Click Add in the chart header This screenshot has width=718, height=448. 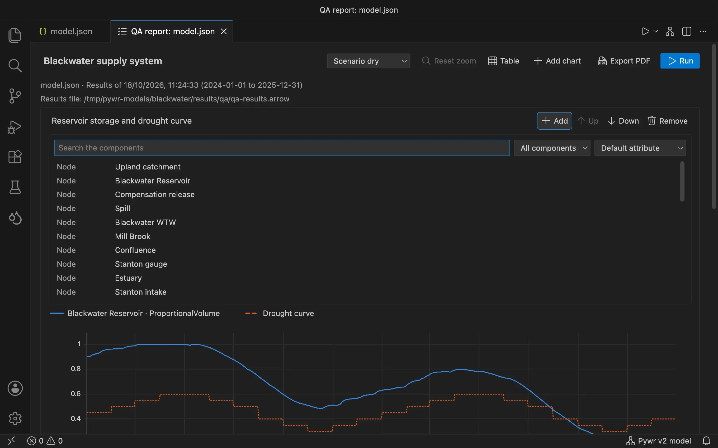[x=554, y=121]
